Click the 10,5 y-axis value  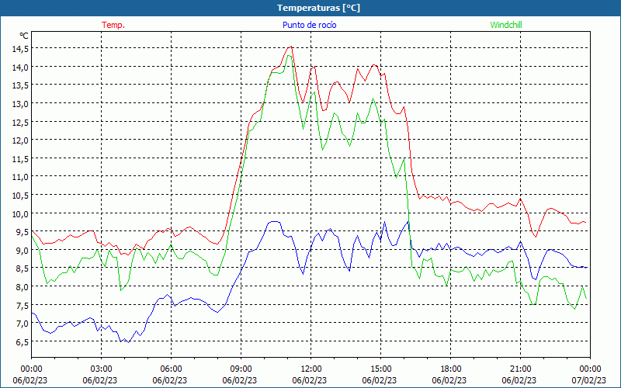coord(20,196)
